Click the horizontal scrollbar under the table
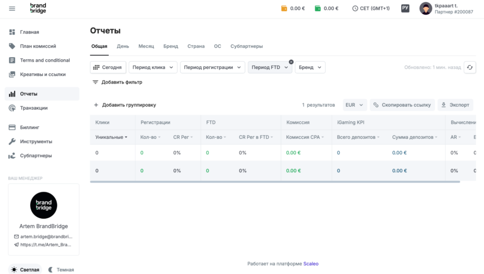 pyautogui.click(x=275, y=182)
